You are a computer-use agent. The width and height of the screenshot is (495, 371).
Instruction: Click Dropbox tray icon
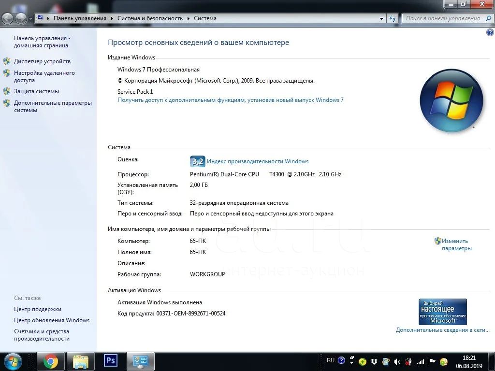[374, 362]
